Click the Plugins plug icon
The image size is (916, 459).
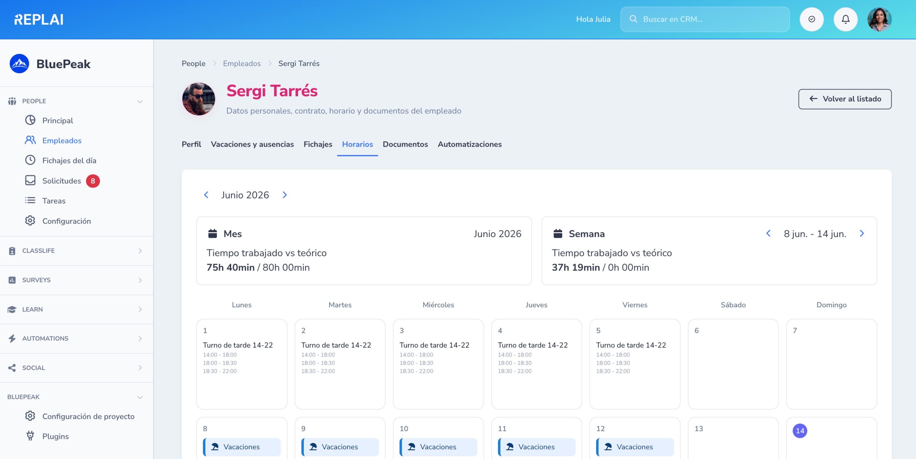click(30, 436)
